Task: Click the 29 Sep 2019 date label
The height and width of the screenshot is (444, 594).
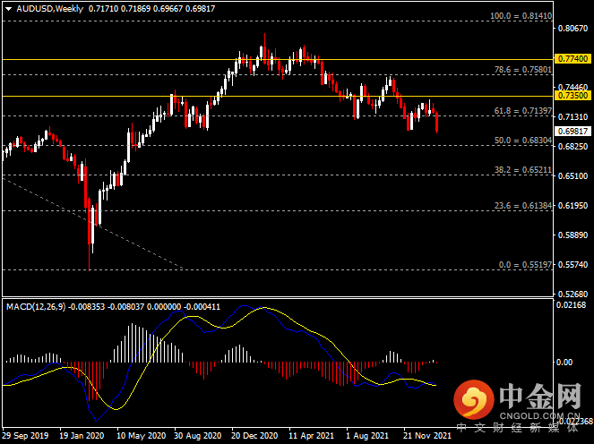Action: pyautogui.click(x=25, y=436)
